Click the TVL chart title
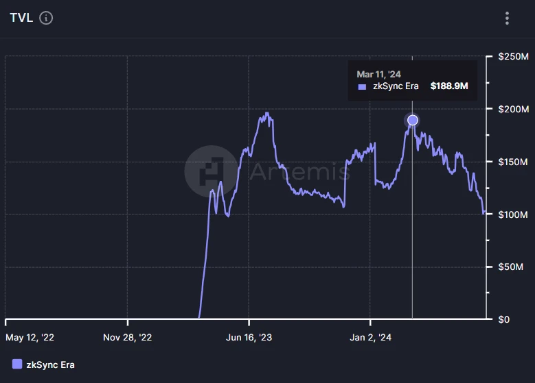 coord(21,18)
